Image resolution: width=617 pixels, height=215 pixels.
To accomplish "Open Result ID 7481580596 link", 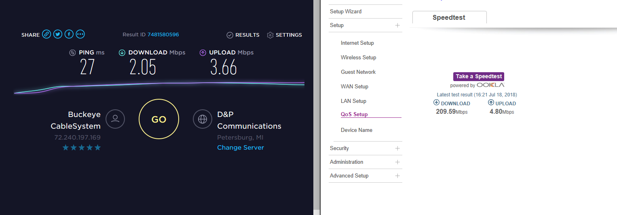I will (163, 35).
